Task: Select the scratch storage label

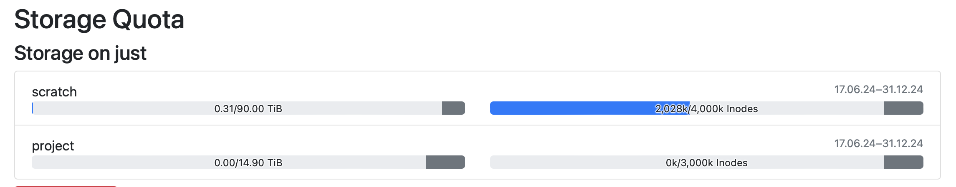Action: pyautogui.click(x=54, y=92)
